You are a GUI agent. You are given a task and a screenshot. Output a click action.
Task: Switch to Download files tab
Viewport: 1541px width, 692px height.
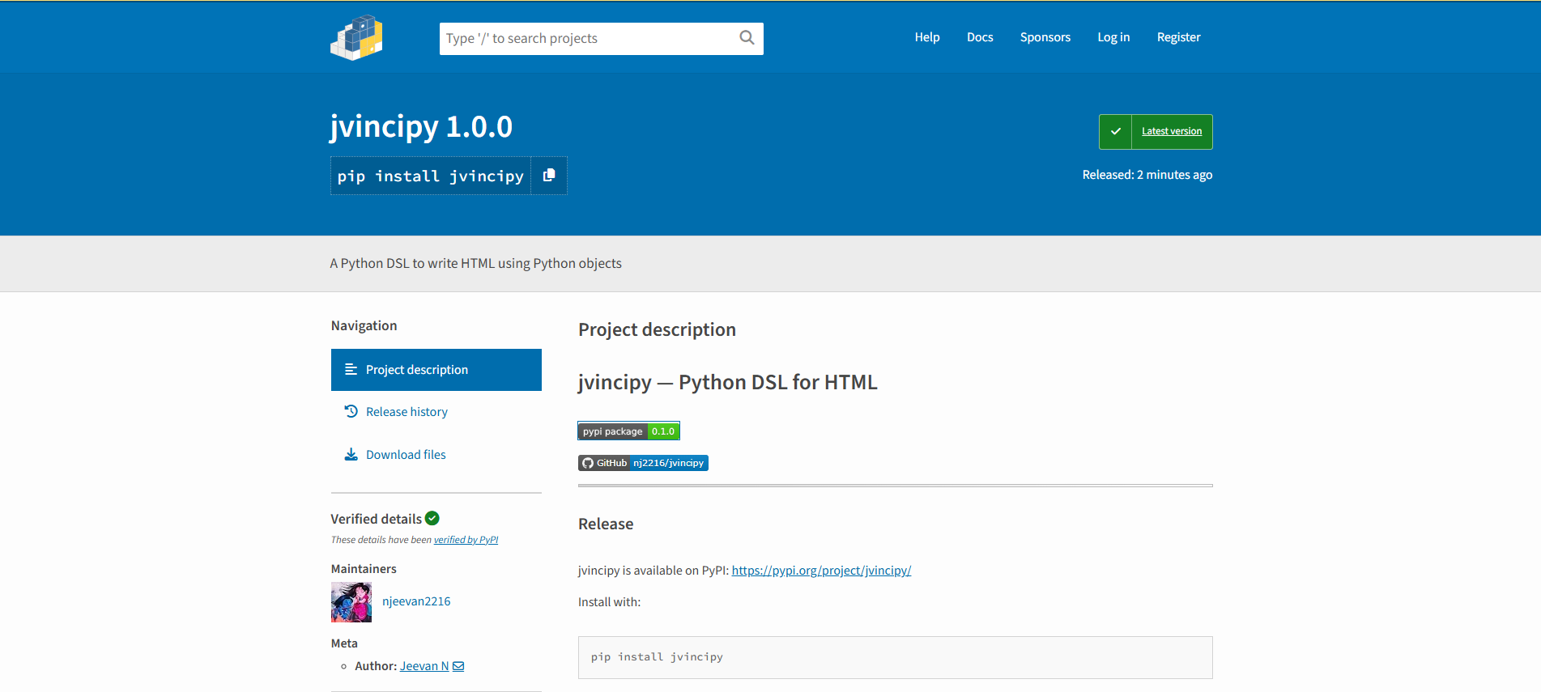click(406, 455)
